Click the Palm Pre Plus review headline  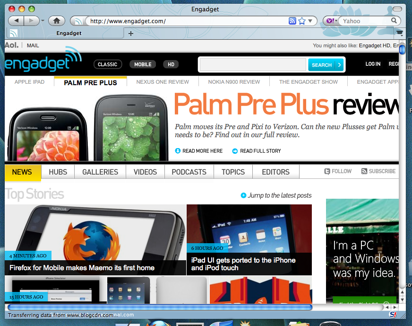pyautogui.click(x=286, y=104)
